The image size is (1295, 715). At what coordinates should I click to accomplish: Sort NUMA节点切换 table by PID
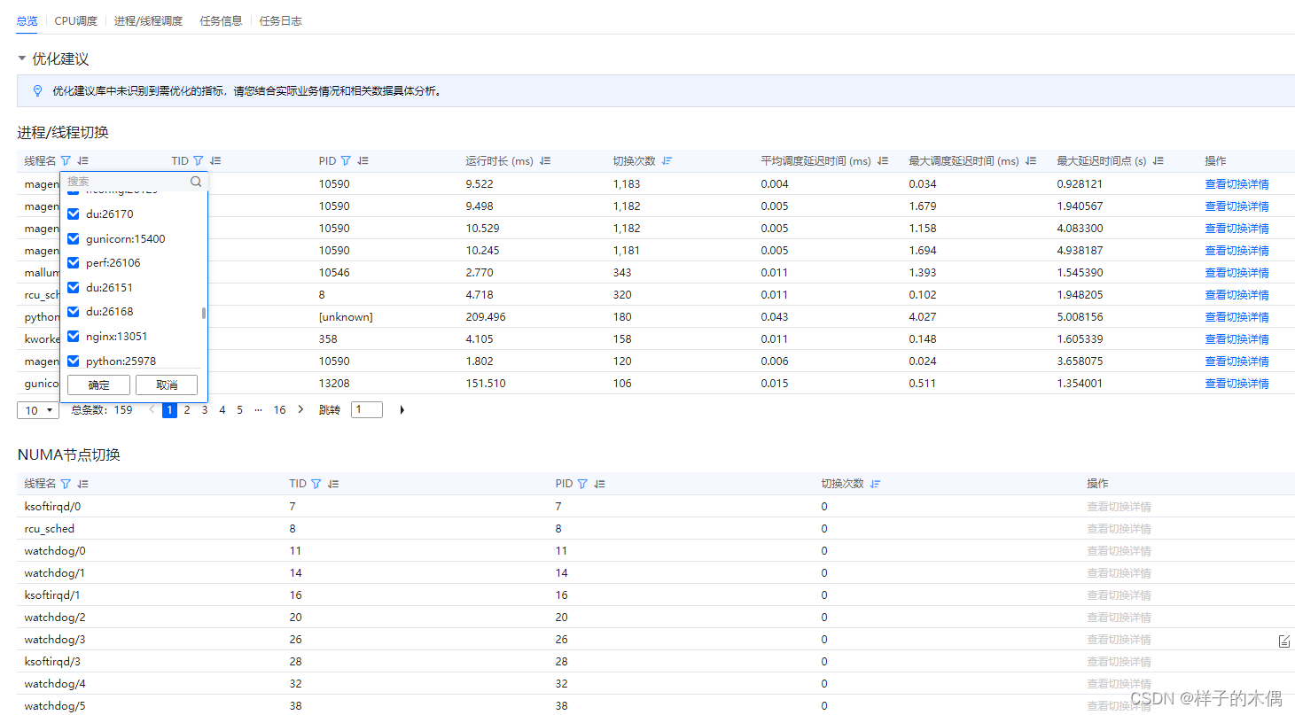pyautogui.click(x=600, y=484)
